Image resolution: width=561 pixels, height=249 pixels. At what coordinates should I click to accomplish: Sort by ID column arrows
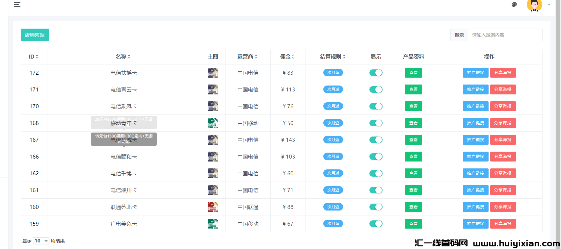(37, 57)
